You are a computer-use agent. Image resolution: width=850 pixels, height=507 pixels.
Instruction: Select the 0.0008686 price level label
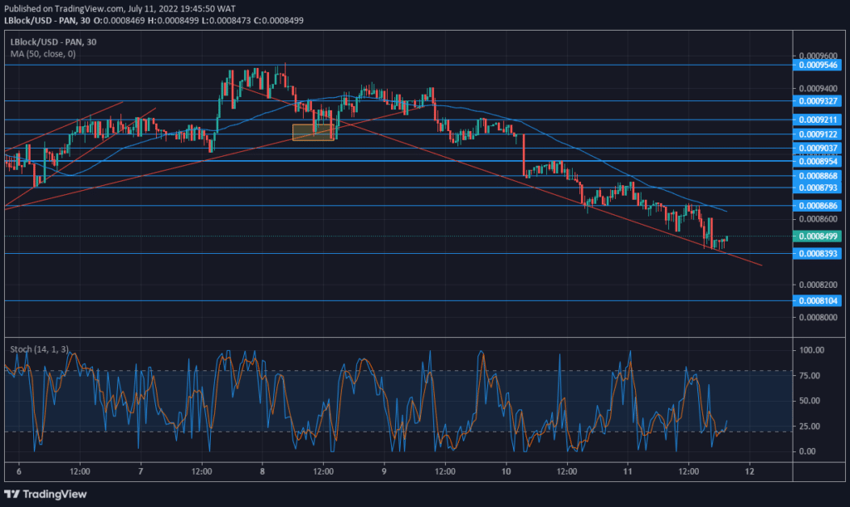(x=817, y=205)
